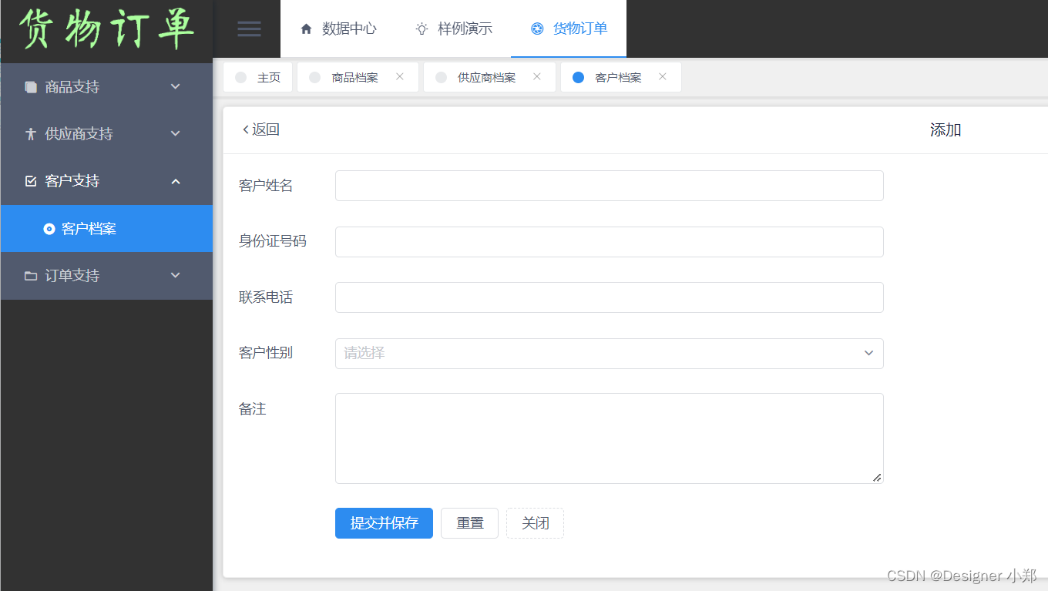Click the back arrow icon next to 返回
Screen dimensions: 1048x591
246,129
